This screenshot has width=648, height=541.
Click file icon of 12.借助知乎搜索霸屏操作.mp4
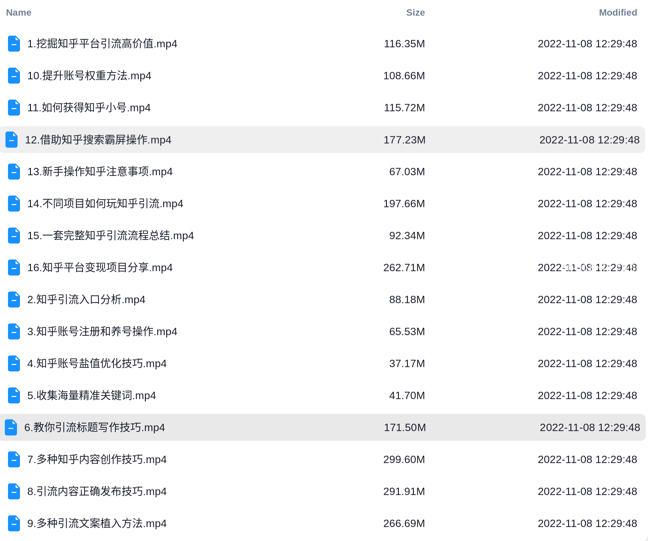point(12,140)
